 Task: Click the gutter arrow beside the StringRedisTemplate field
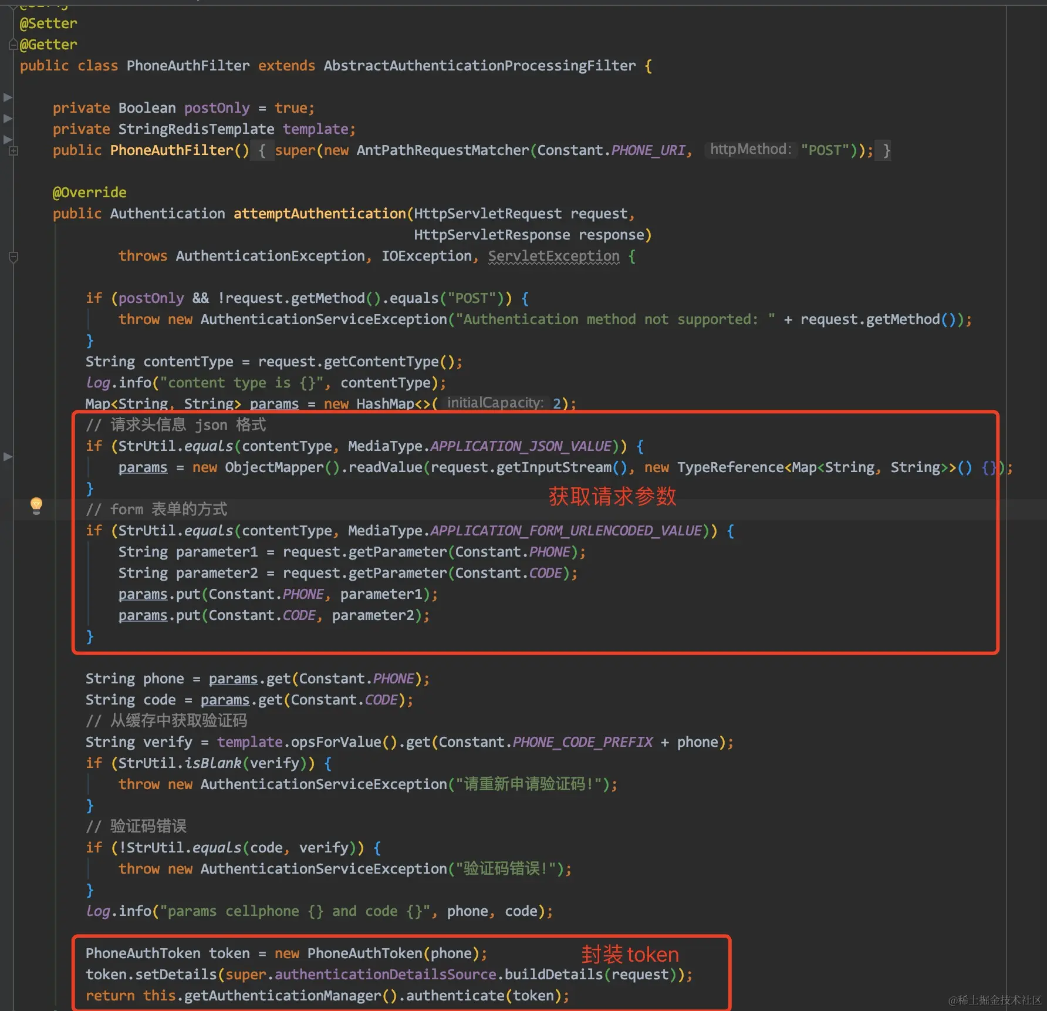point(8,118)
